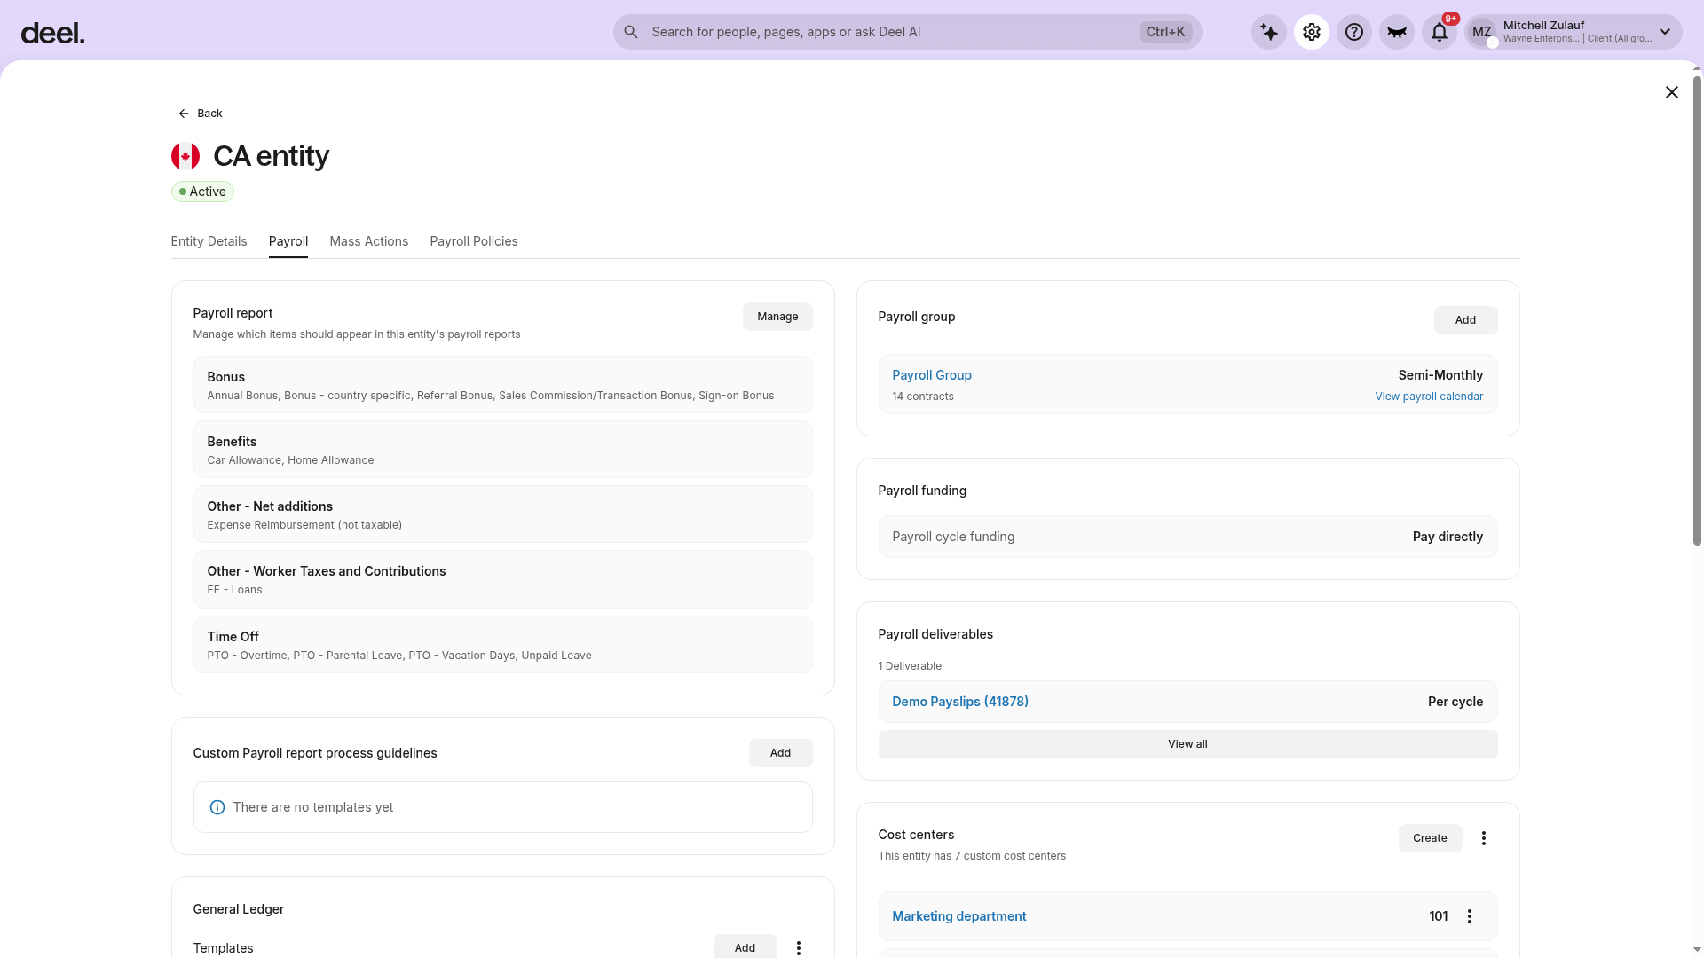Add a General Ledger template
Viewport: 1704px width, 958px height.
[x=745, y=947]
